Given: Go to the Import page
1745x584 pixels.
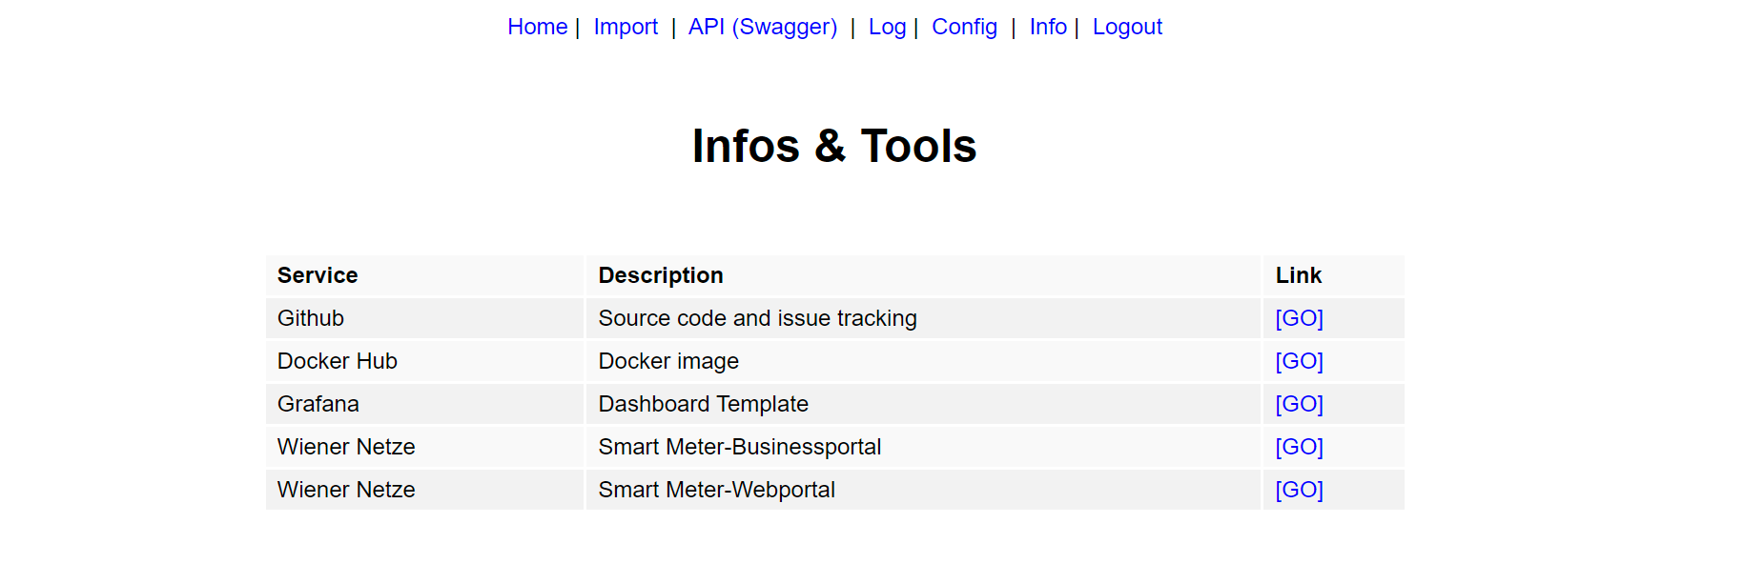Looking at the screenshot, I should (626, 27).
